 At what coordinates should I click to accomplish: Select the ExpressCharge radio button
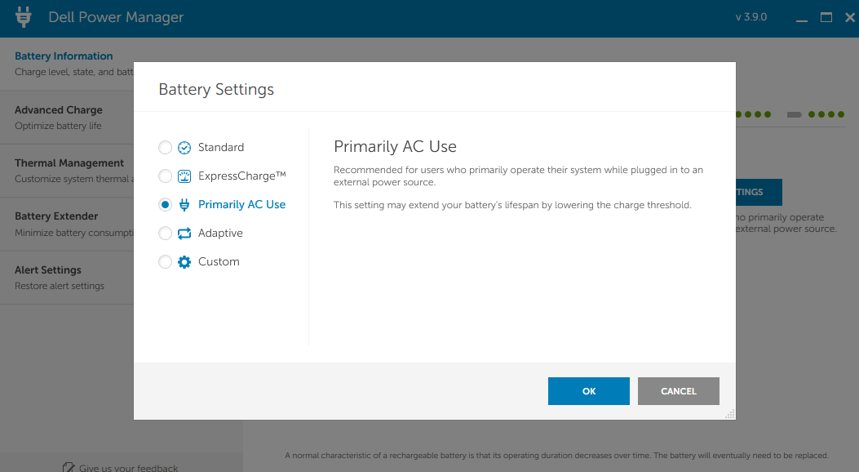click(x=165, y=176)
